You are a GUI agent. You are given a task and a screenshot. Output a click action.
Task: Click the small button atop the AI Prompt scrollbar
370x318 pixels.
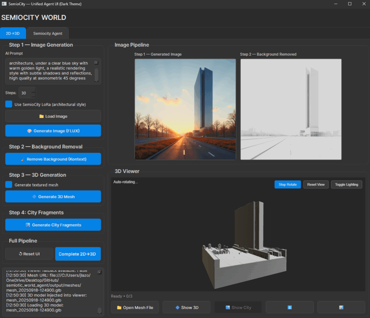(96, 63)
